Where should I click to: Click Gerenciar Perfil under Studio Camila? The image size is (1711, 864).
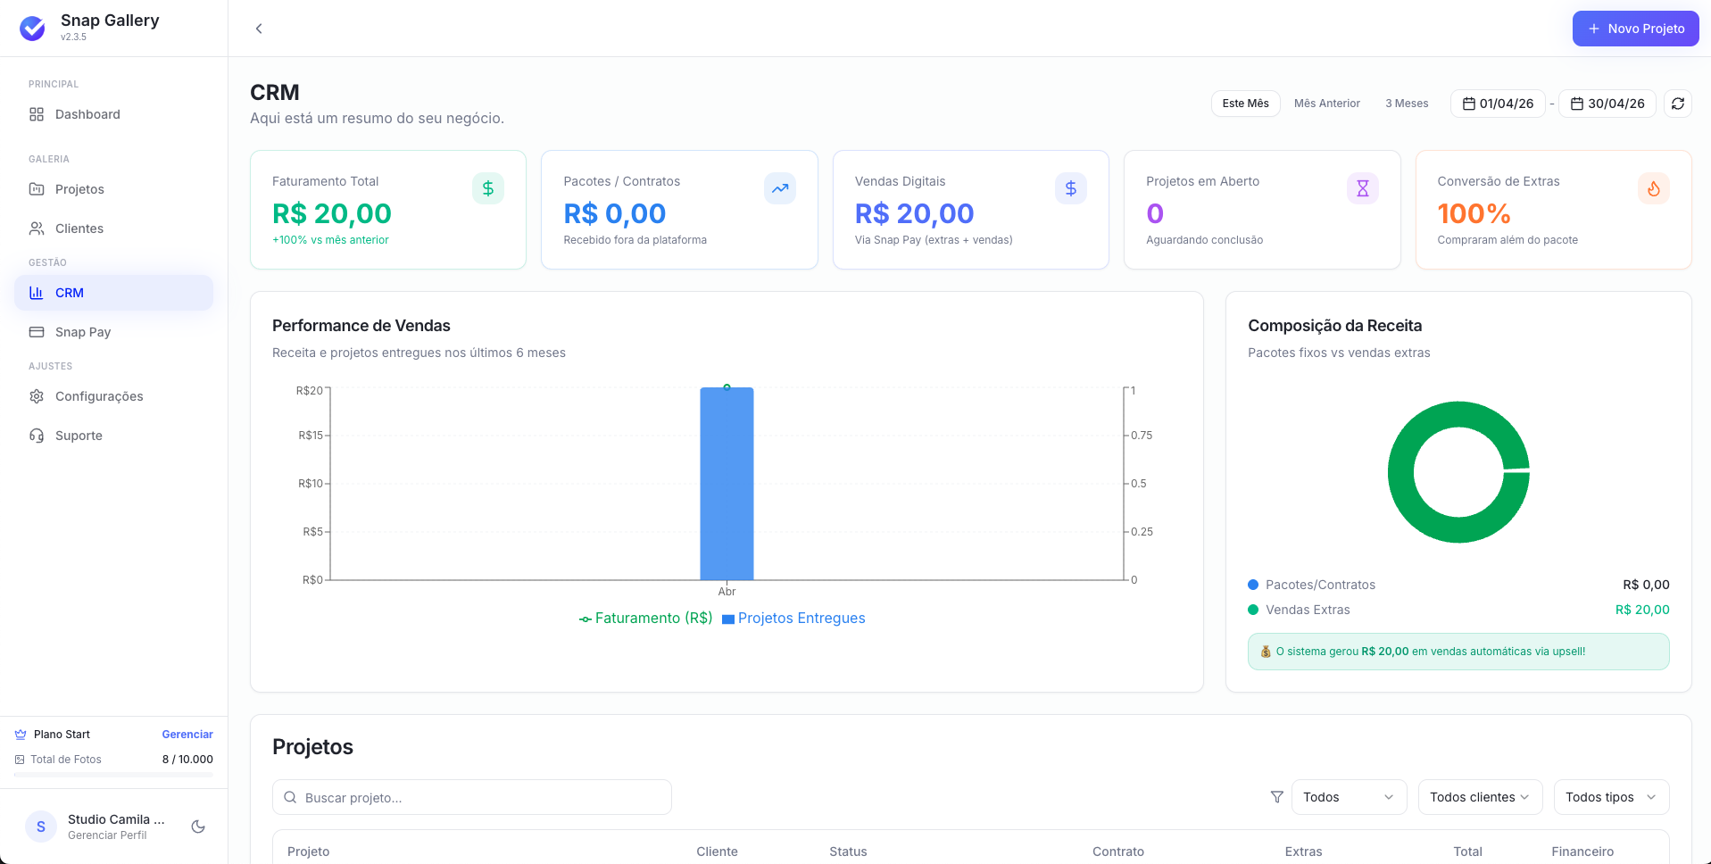click(x=107, y=835)
